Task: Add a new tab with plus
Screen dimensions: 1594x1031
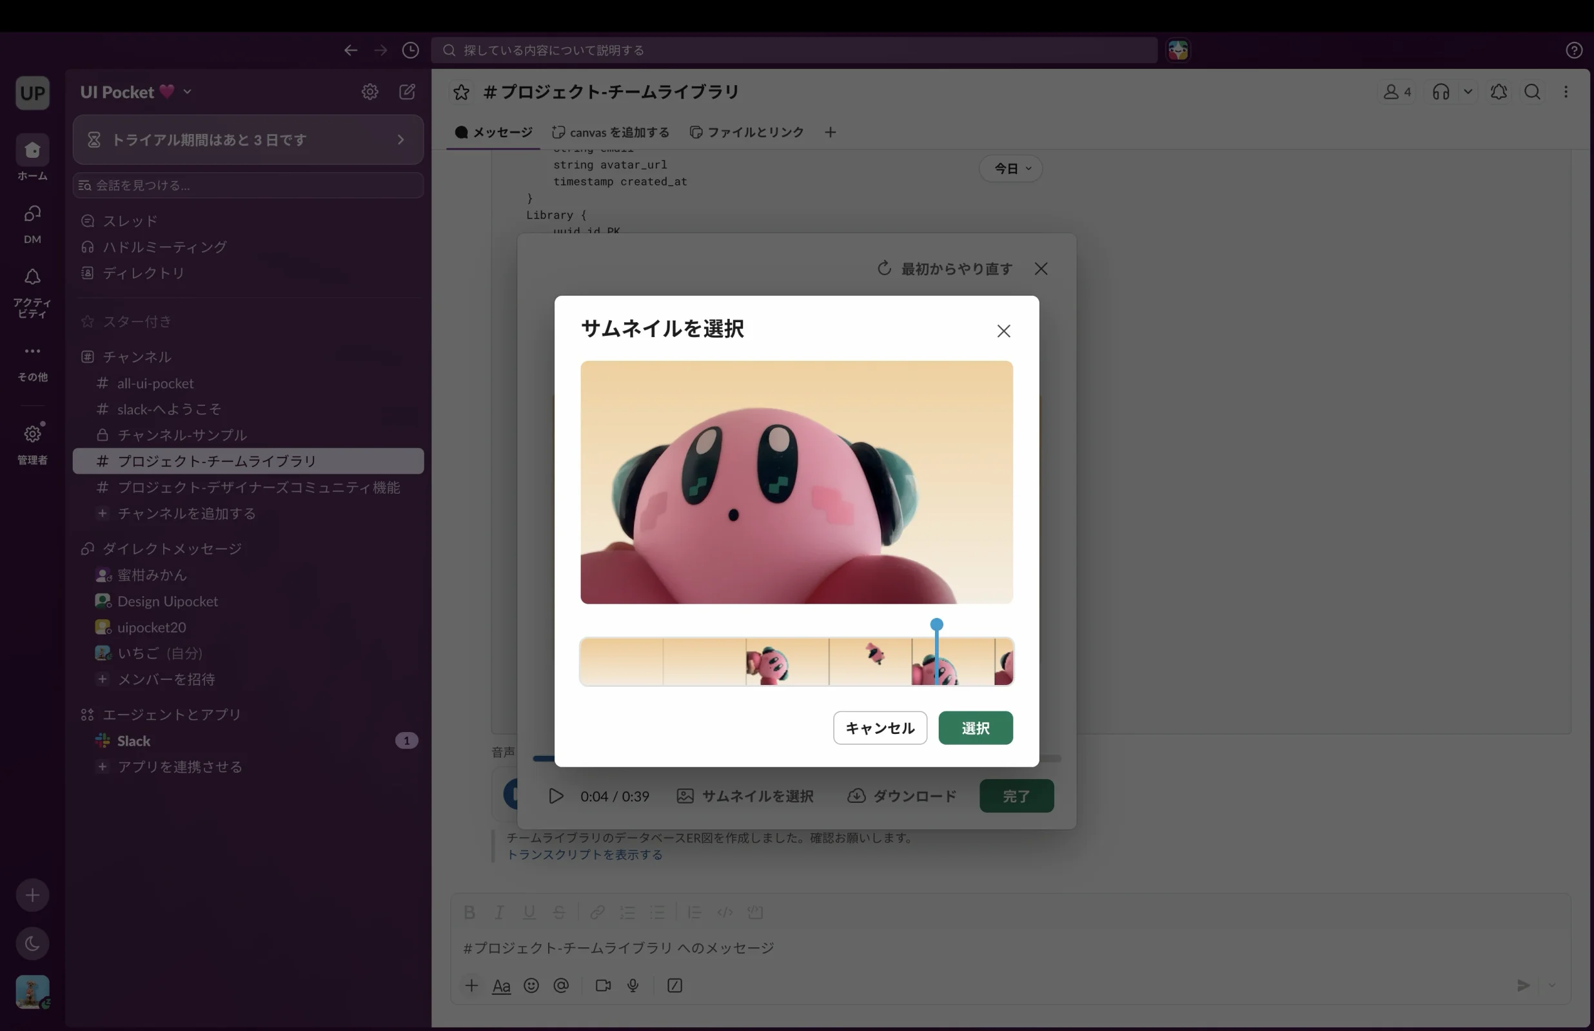Action: click(x=830, y=132)
